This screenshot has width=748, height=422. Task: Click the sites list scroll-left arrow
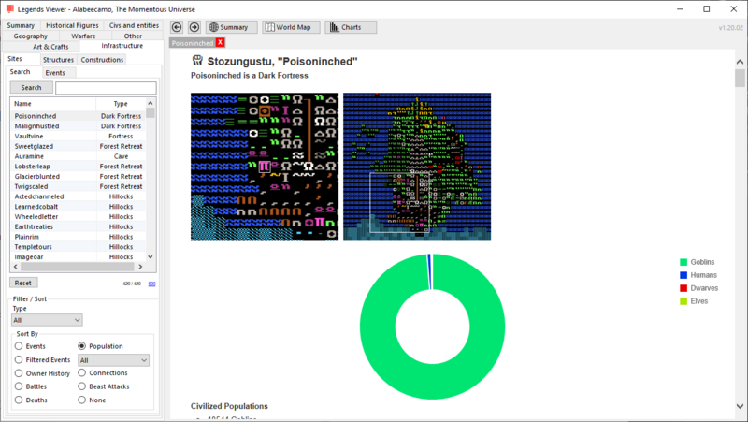[15, 267]
